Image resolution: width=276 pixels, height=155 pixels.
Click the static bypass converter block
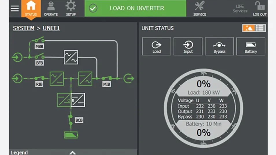tap(71, 57)
